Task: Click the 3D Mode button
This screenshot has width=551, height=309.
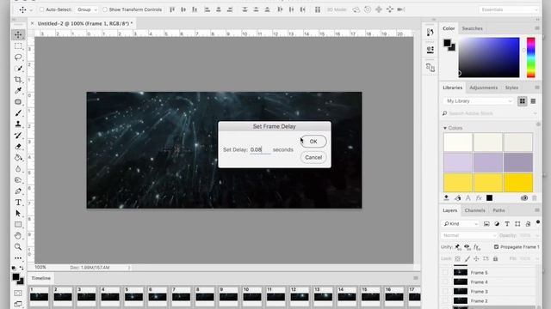Action: click(337, 9)
